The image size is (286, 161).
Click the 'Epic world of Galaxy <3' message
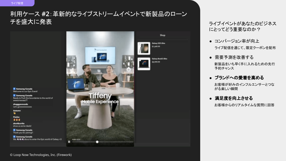click(37, 139)
